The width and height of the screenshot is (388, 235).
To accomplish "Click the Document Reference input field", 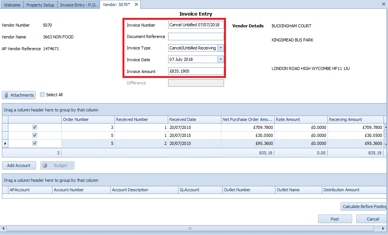I will 196,37.
